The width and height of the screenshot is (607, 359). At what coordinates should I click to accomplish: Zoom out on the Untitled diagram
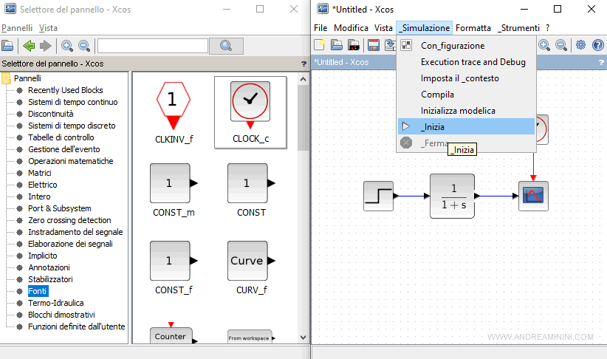(561, 45)
